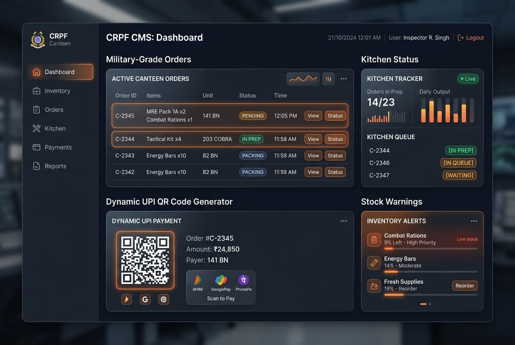Click the Amount ₹24,850 value
This screenshot has height=345, width=515.
(x=227, y=249)
